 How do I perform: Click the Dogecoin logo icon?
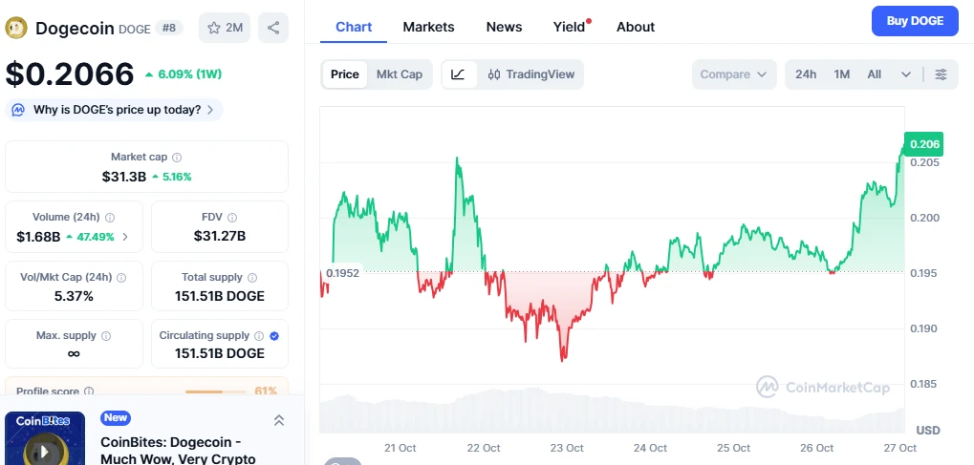(16, 28)
